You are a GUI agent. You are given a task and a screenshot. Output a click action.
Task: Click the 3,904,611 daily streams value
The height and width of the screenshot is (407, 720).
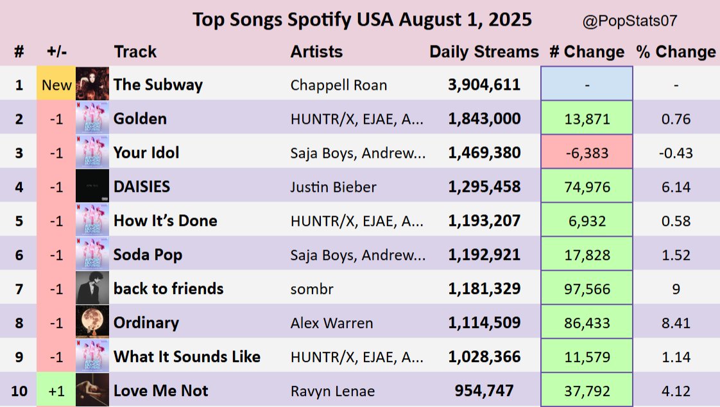pyautogui.click(x=484, y=85)
